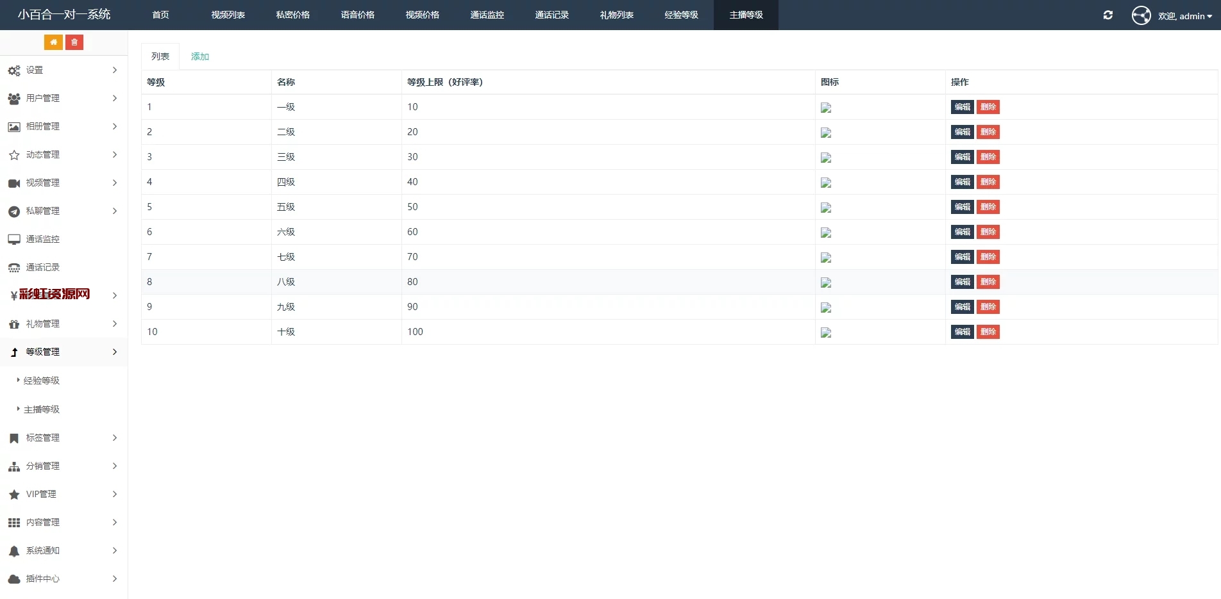The image size is (1221, 599).
Task: Click the 系统通知 bell icon
Action: (14, 551)
